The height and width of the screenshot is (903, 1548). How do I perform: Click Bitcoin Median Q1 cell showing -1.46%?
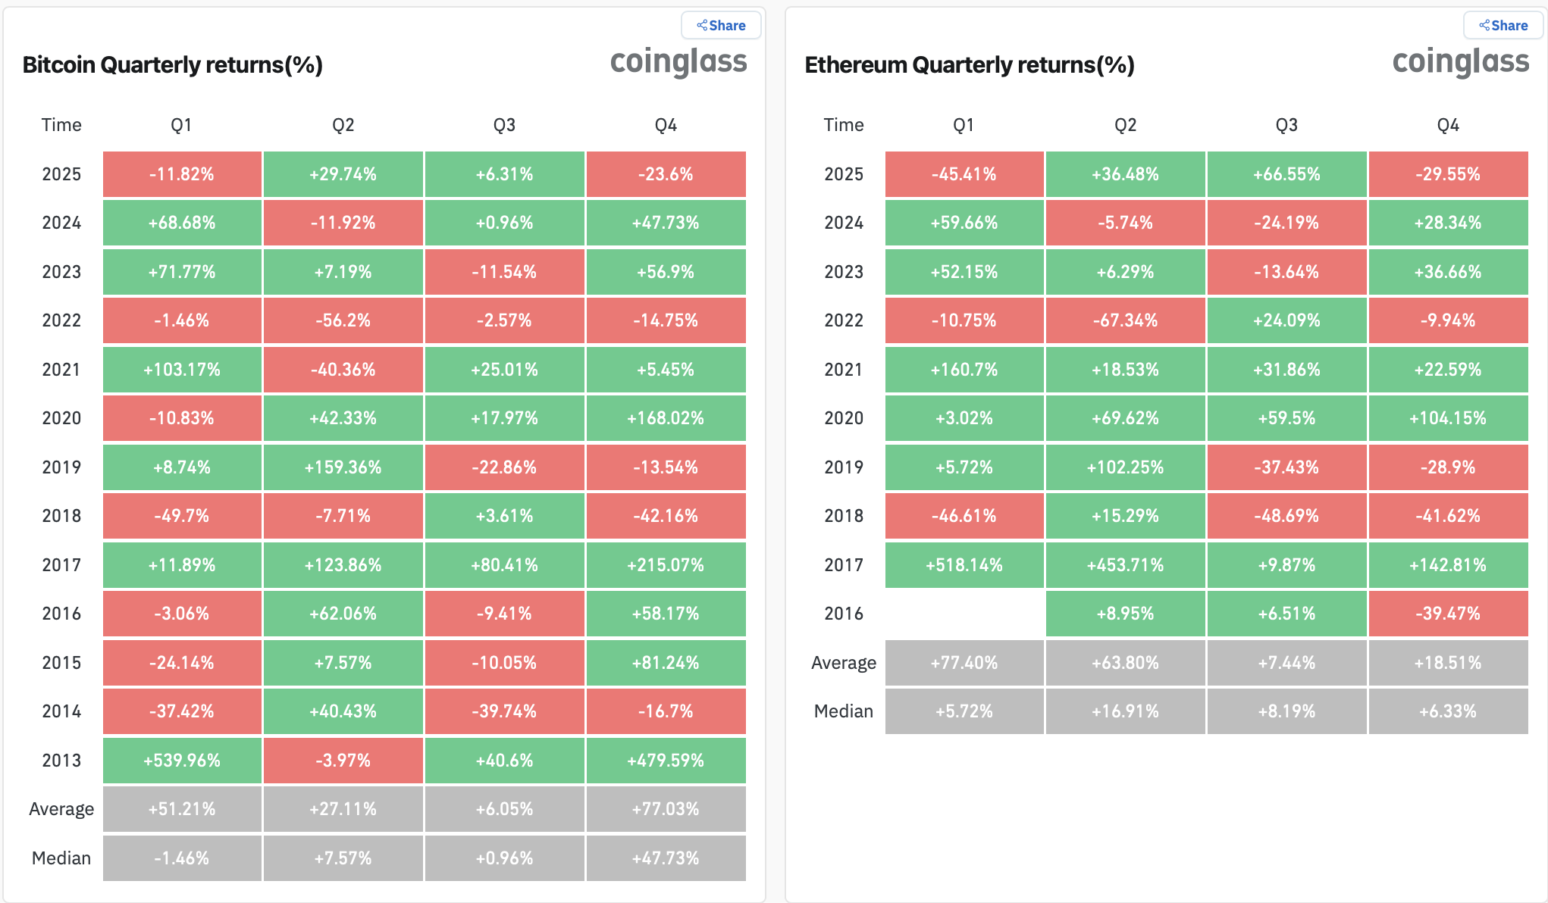tap(182, 858)
